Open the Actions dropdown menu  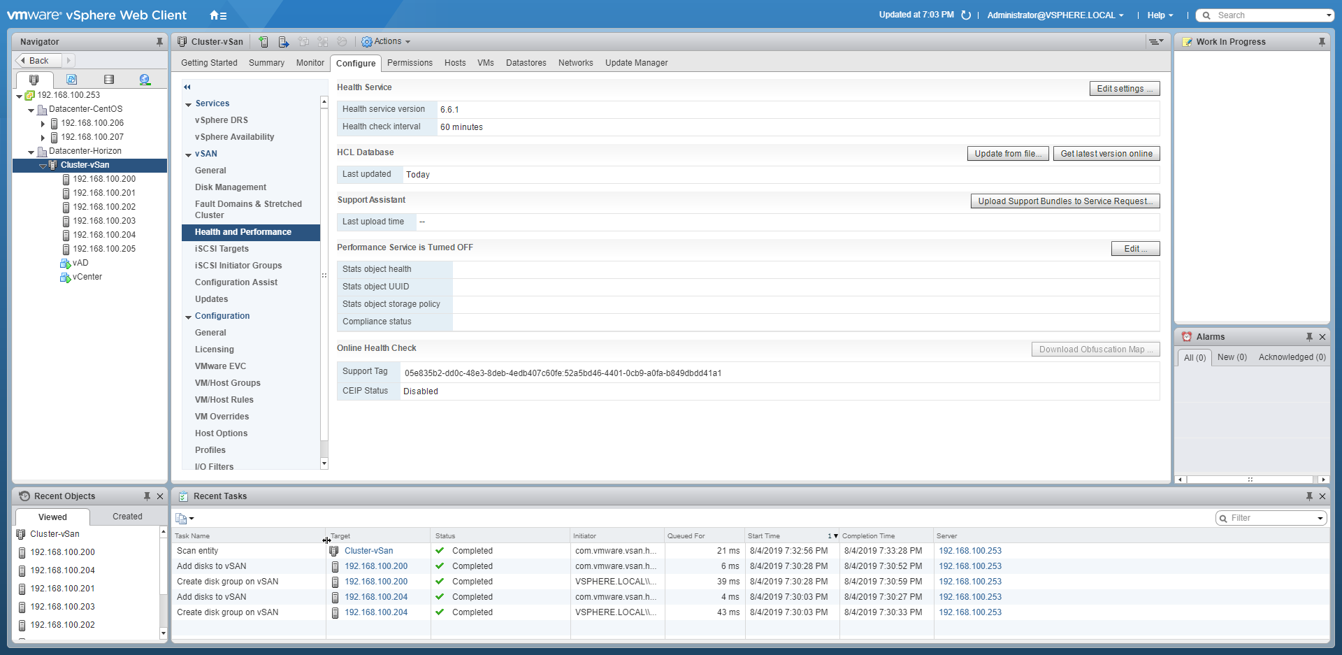point(386,42)
